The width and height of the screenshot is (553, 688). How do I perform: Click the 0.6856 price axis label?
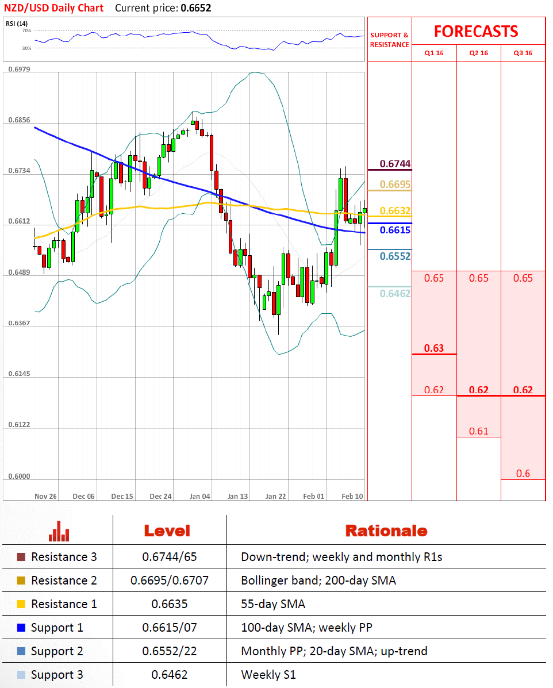pos(20,120)
